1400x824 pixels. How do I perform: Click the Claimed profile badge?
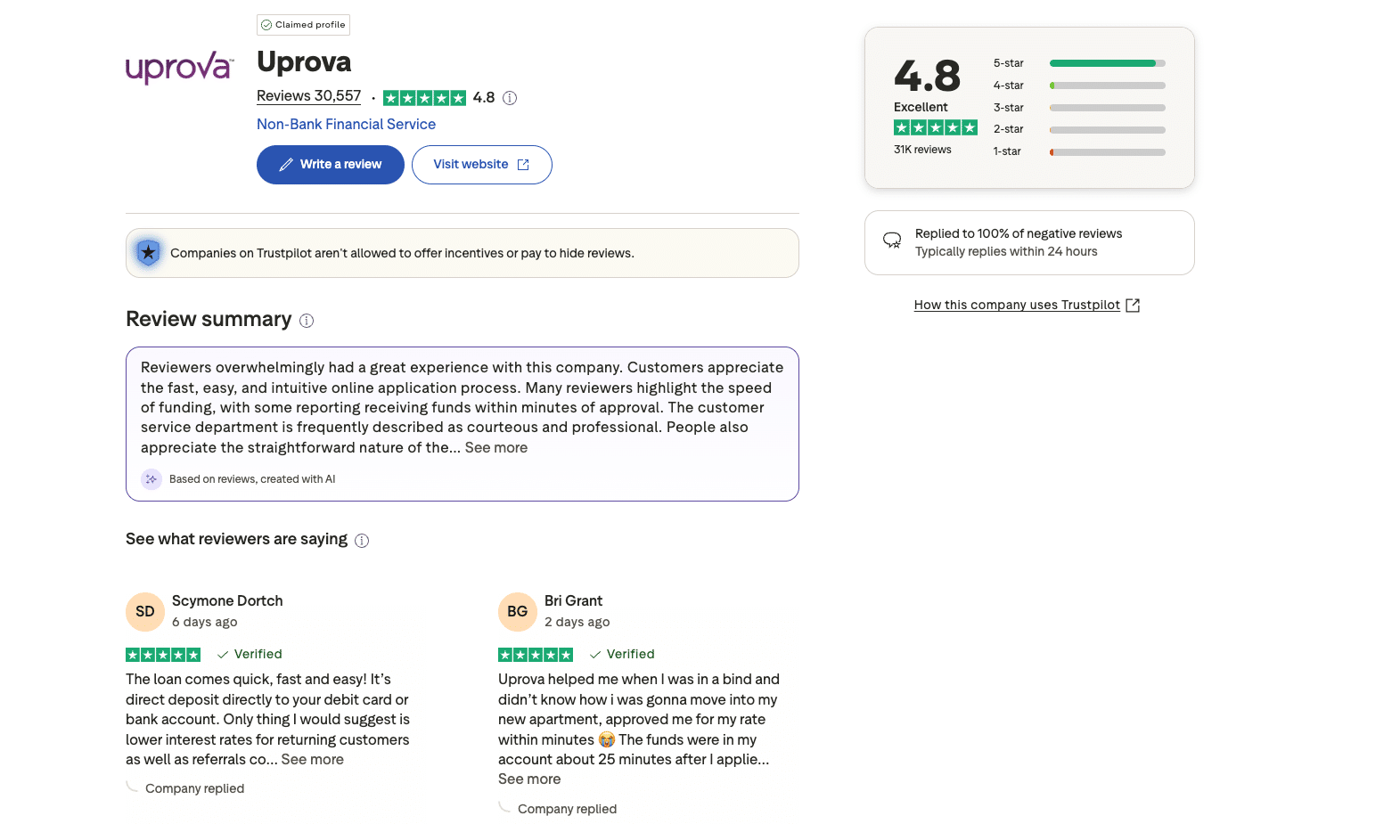pos(303,25)
